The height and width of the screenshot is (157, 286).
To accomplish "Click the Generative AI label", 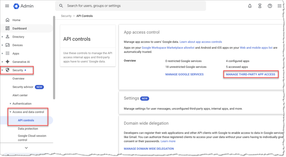I will click(x=21, y=62).
